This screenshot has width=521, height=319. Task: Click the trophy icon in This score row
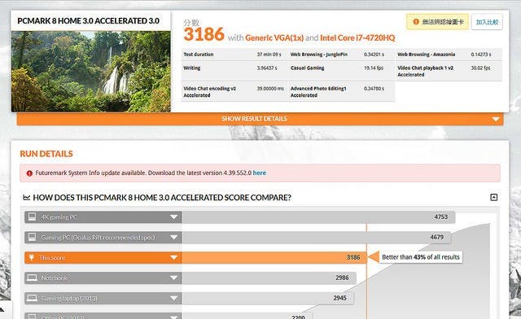coord(32,257)
